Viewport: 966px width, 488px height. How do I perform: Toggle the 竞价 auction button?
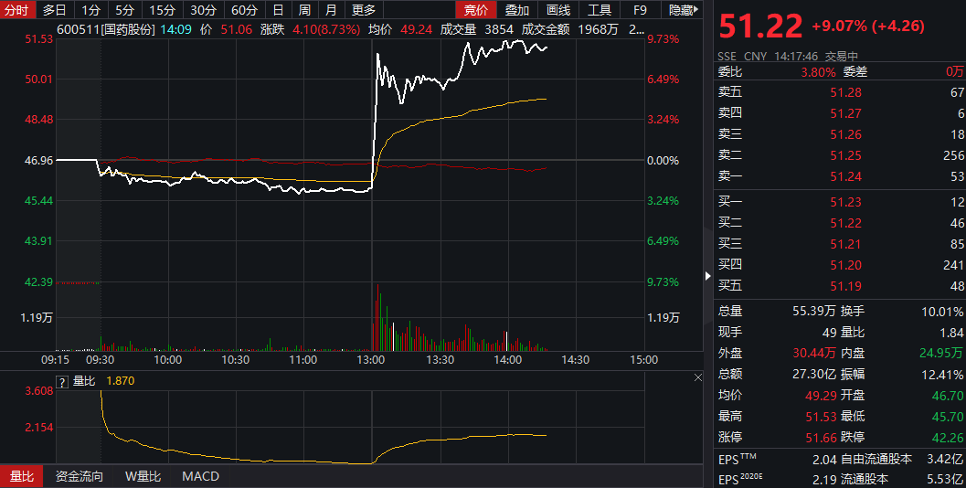point(475,10)
